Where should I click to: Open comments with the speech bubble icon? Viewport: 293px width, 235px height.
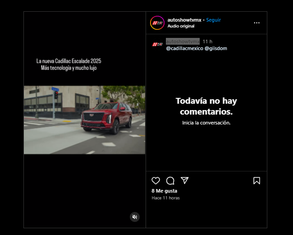pyautogui.click(x=170, y=180)
